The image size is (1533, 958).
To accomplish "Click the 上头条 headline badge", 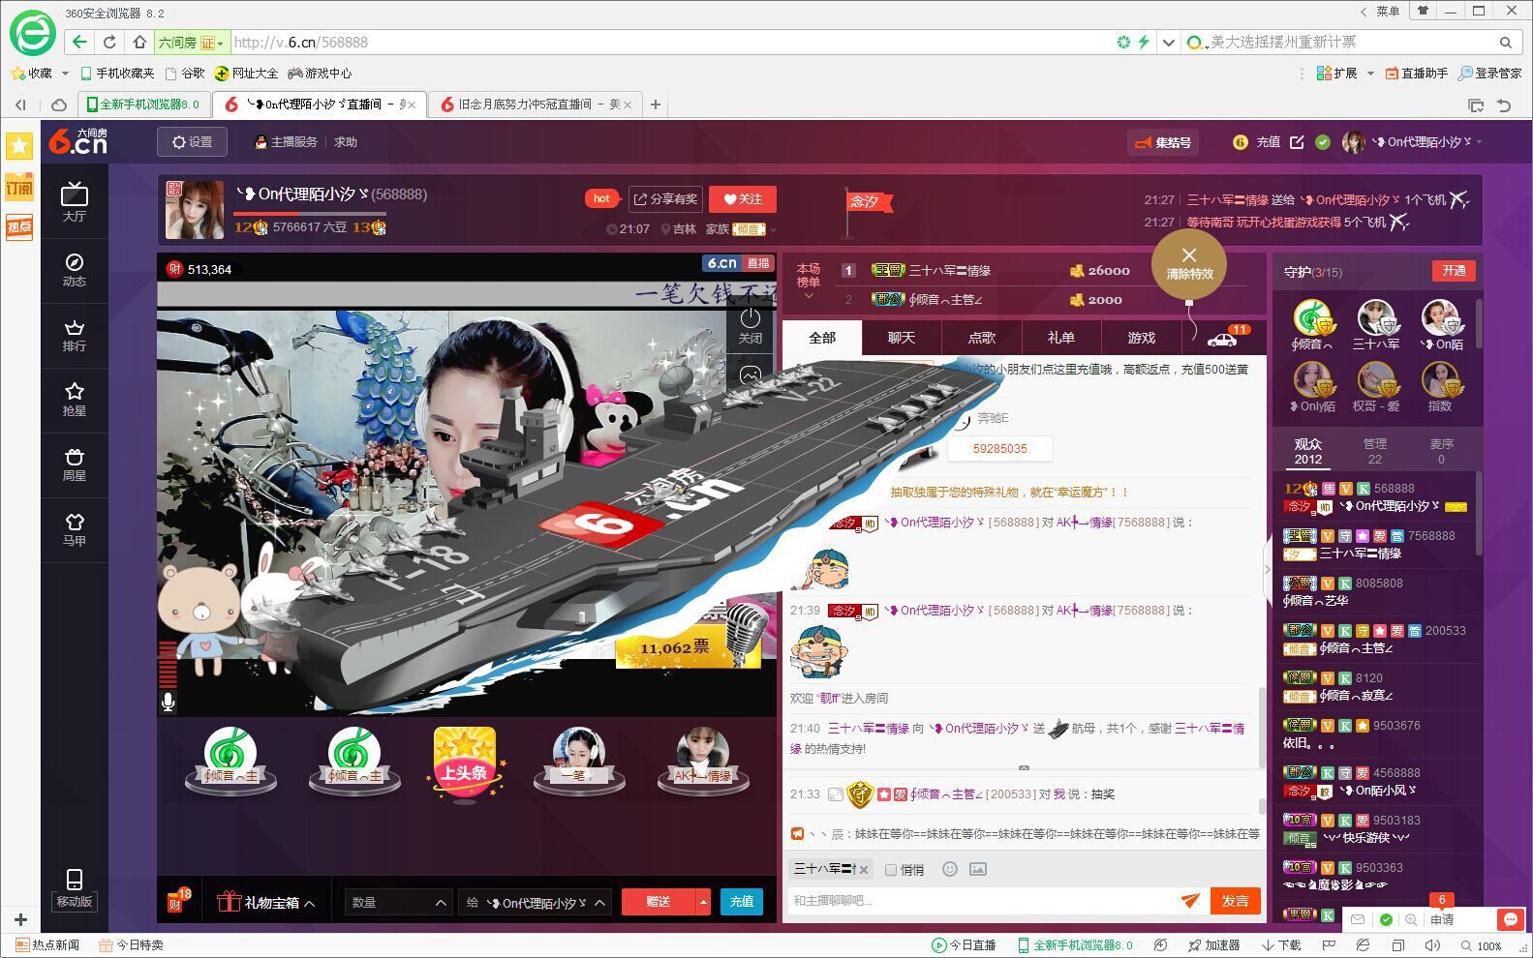I will 465,764.
